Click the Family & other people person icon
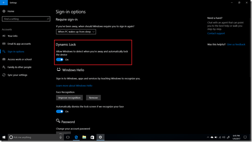The width and height of the screenshot is (252, 142). click(4, 67)
